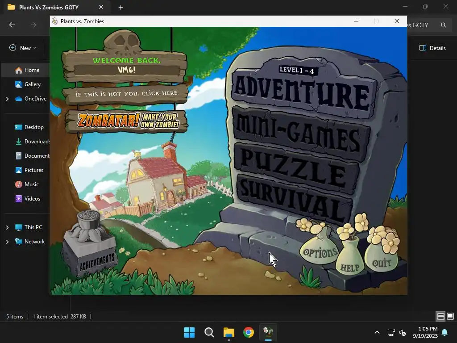Close the Plants Vs Zombies GOTY tab
The height and width of the screenshot is (343, 457).
click(101, 7)
